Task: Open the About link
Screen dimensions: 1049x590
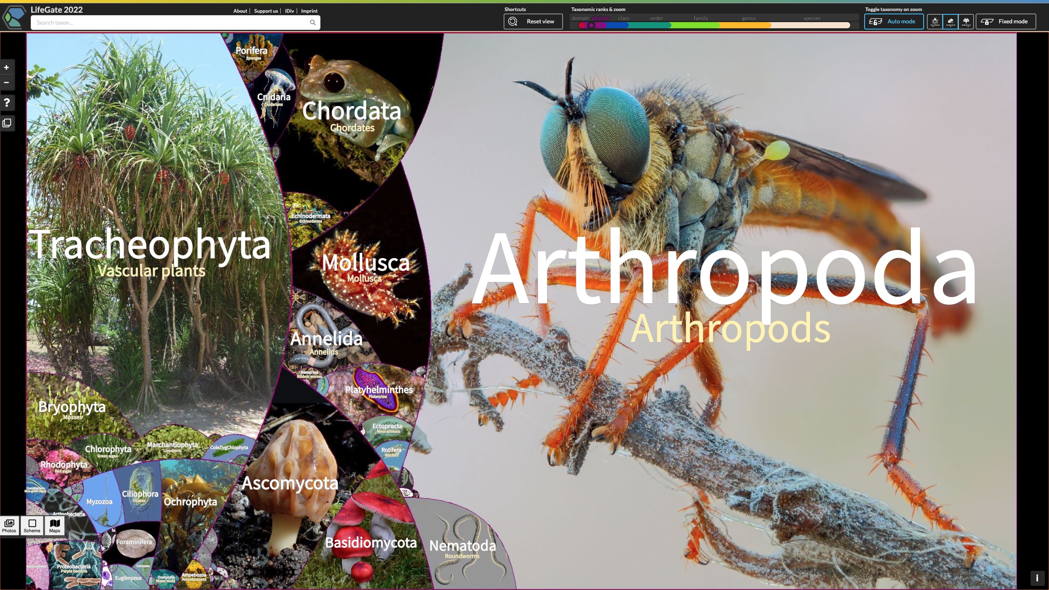Action: tap(240, 11)
